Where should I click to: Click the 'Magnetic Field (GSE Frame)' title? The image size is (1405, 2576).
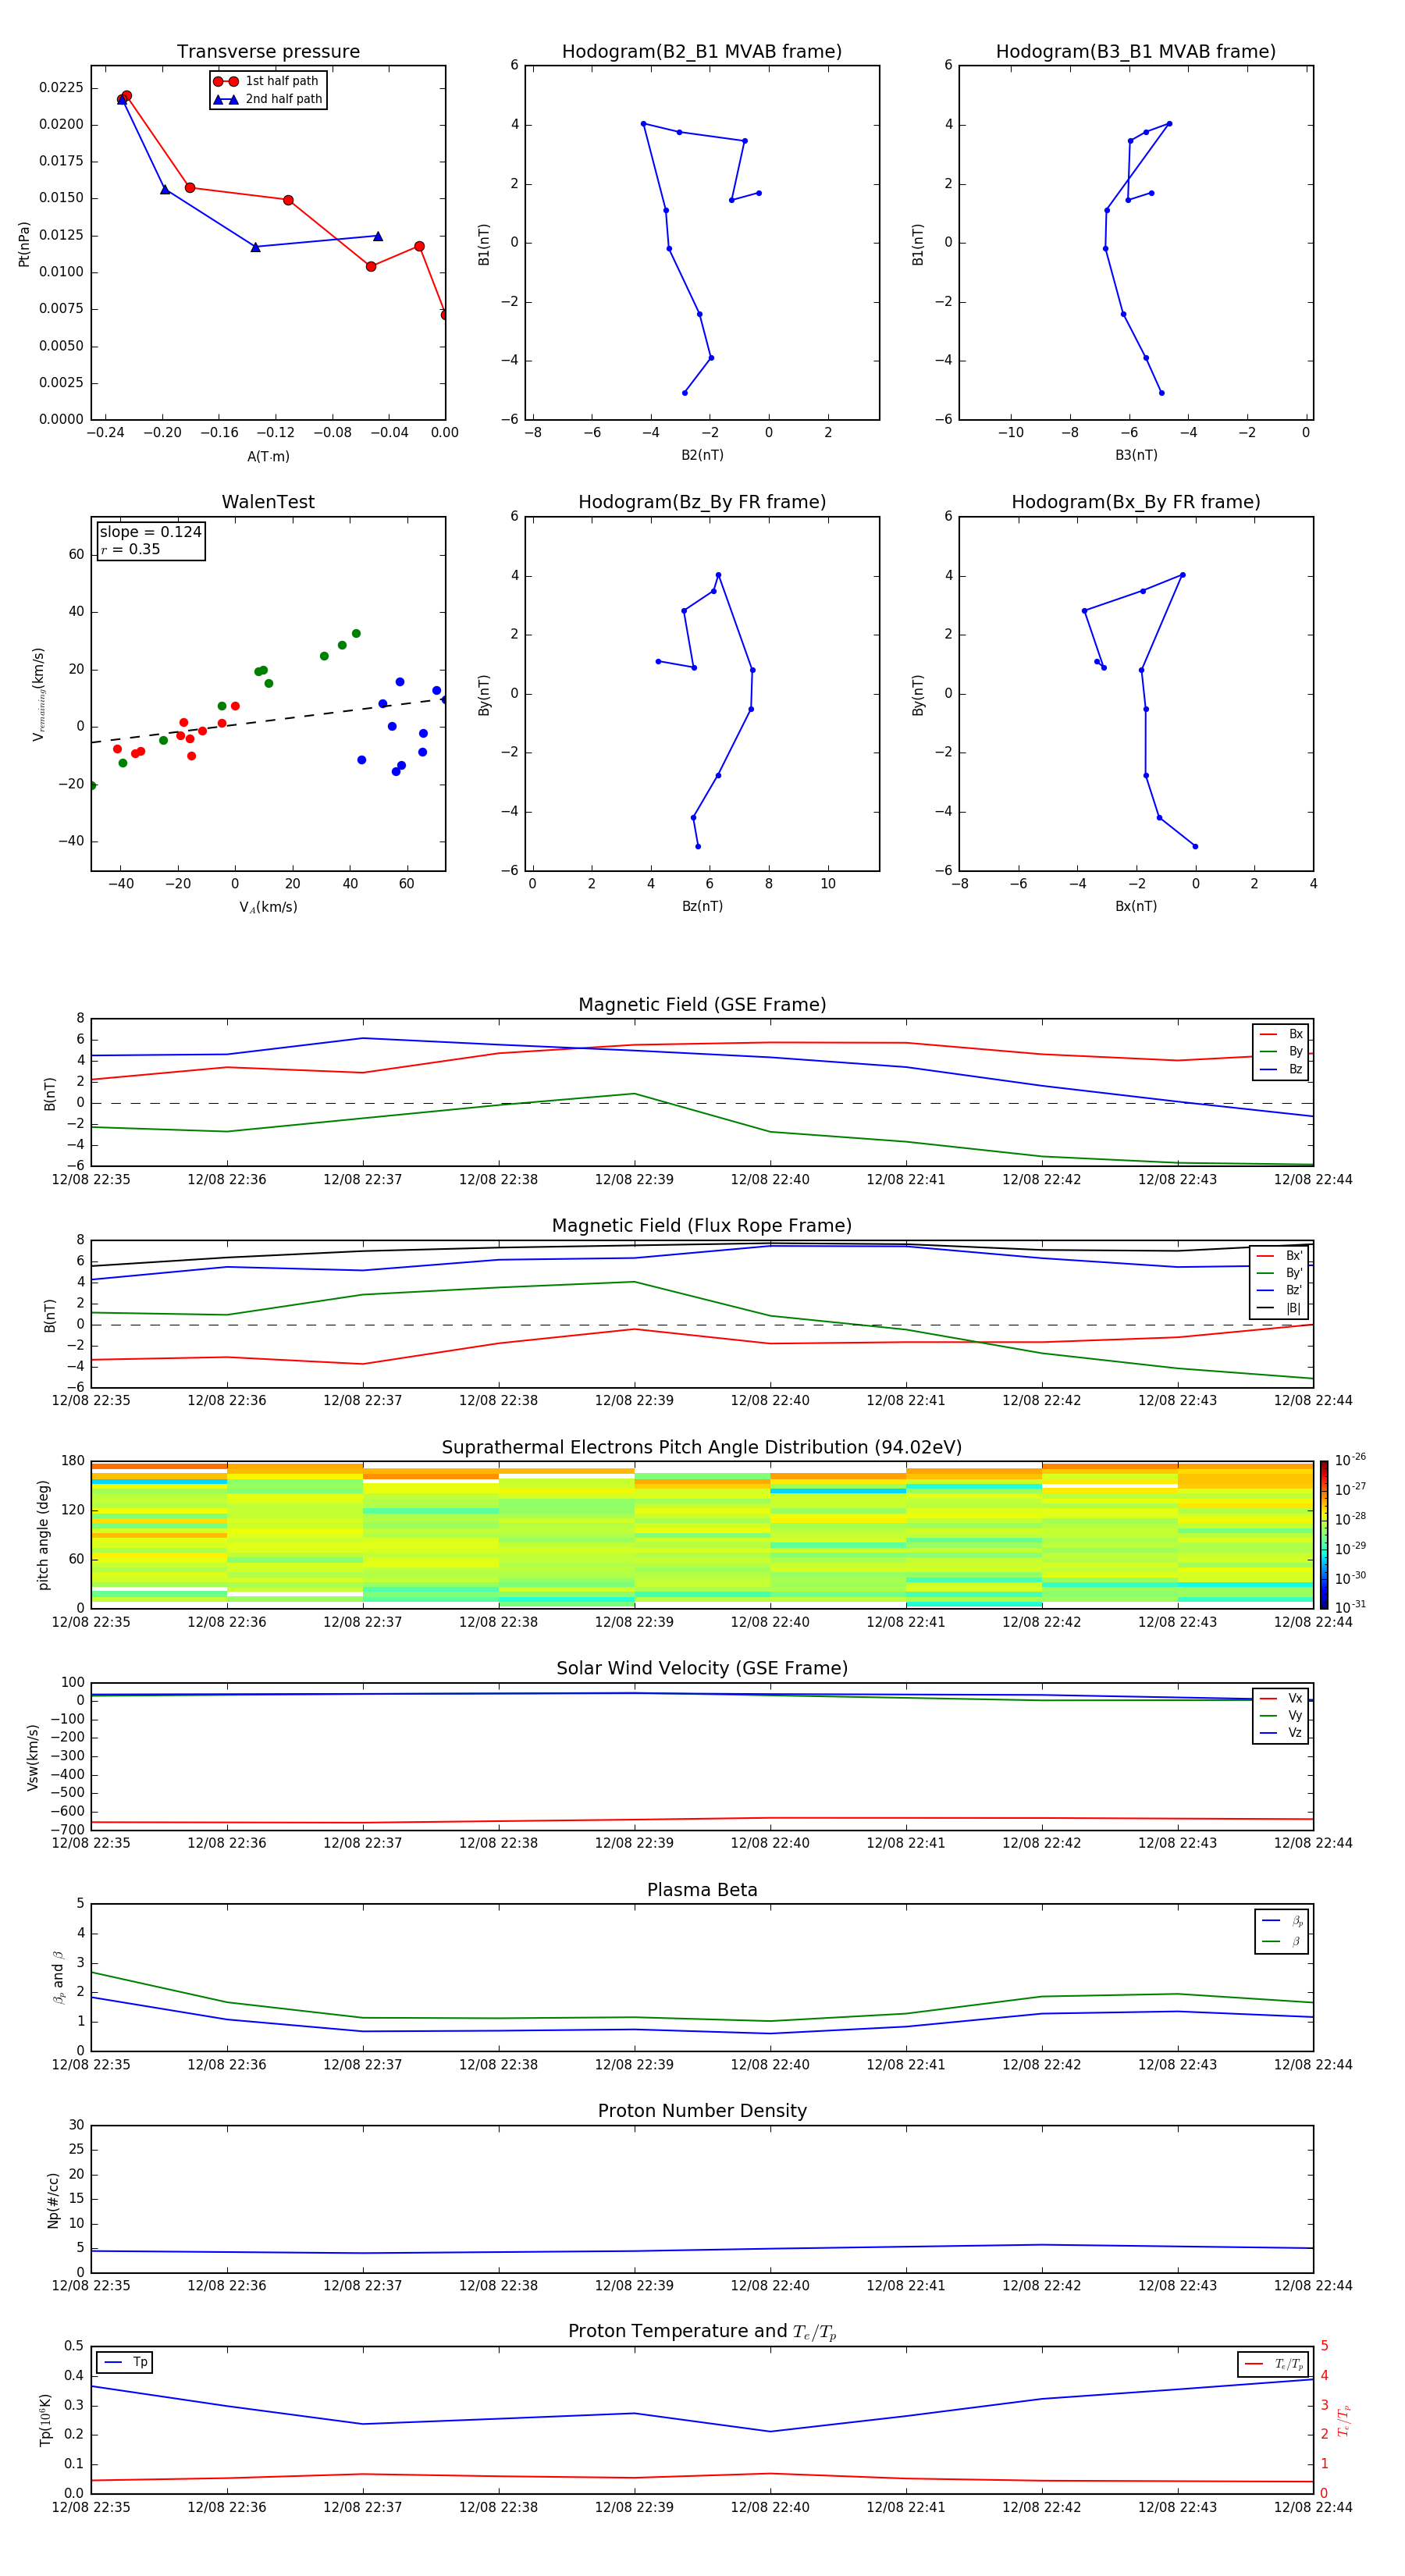click(702, 1005)
